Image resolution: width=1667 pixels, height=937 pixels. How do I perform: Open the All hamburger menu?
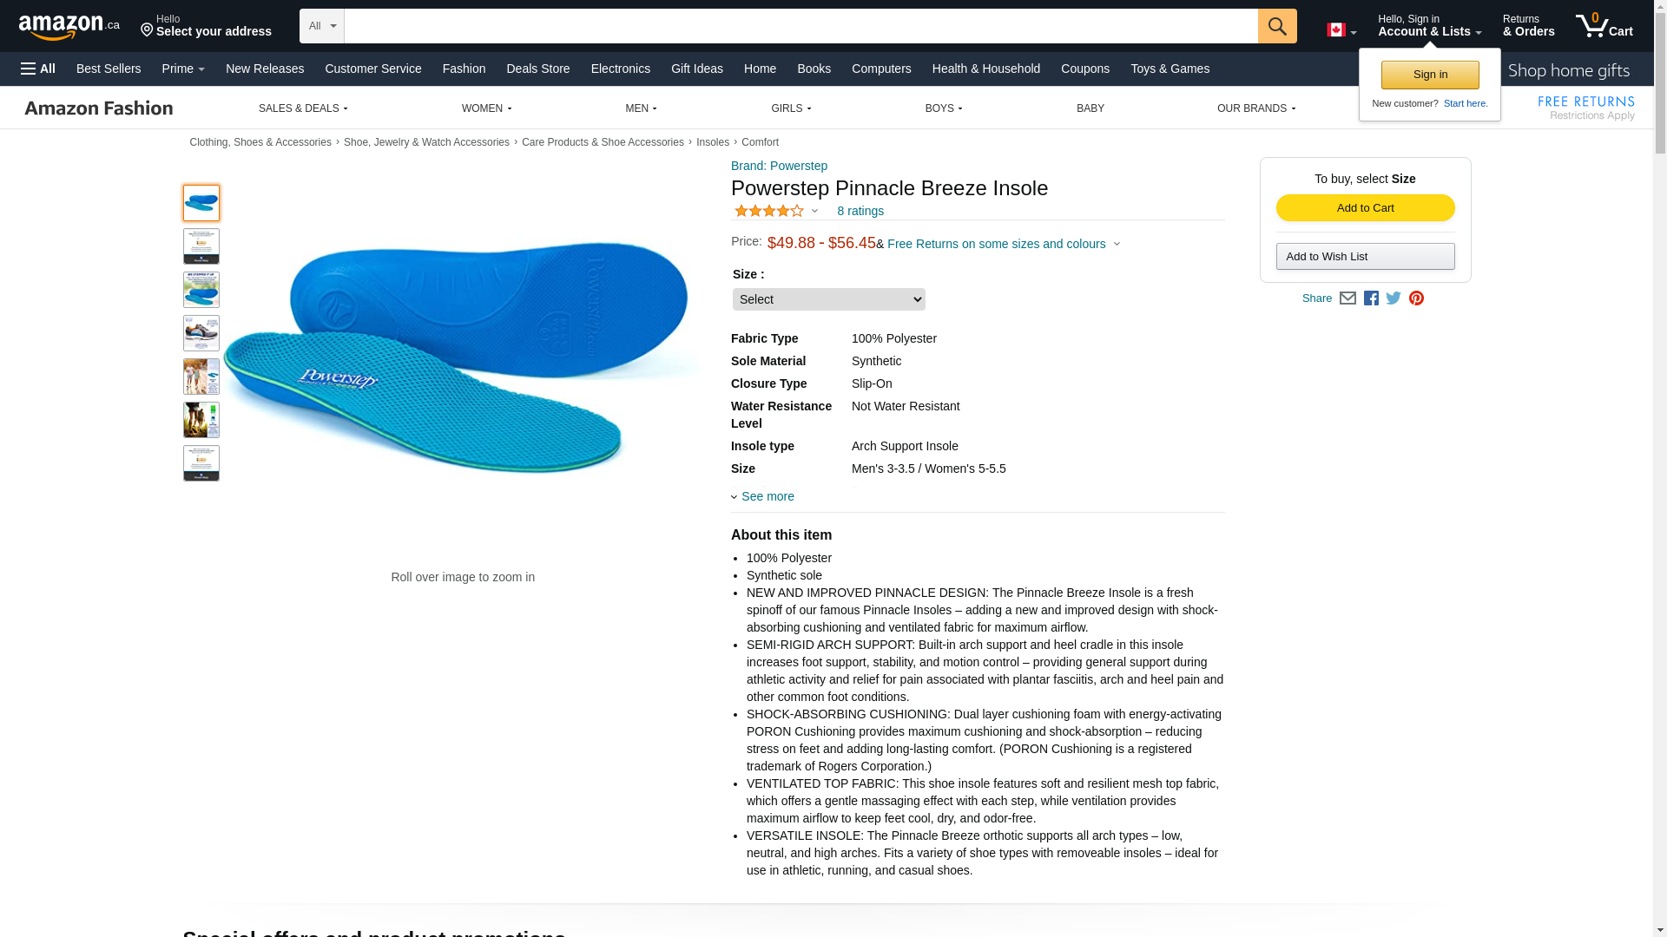pyautogui.click(x=38, y=69)
